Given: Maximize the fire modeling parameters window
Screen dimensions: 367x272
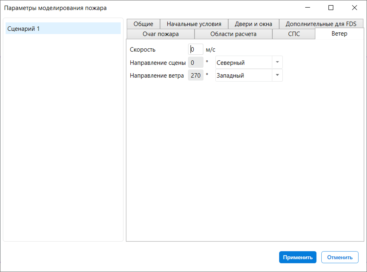Looking at the screenshot, I should 331,8.
